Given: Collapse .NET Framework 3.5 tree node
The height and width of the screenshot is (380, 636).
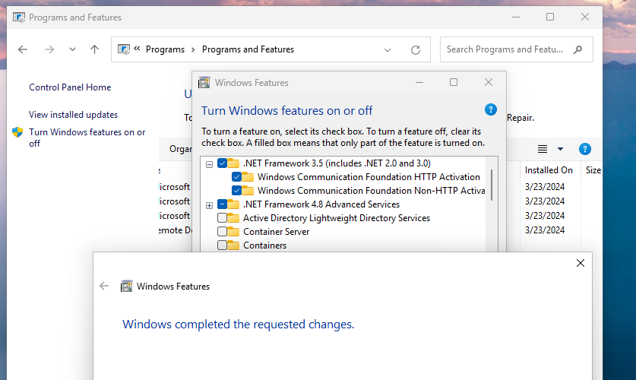Looking at the screenshot, I should tap(209, 164).
